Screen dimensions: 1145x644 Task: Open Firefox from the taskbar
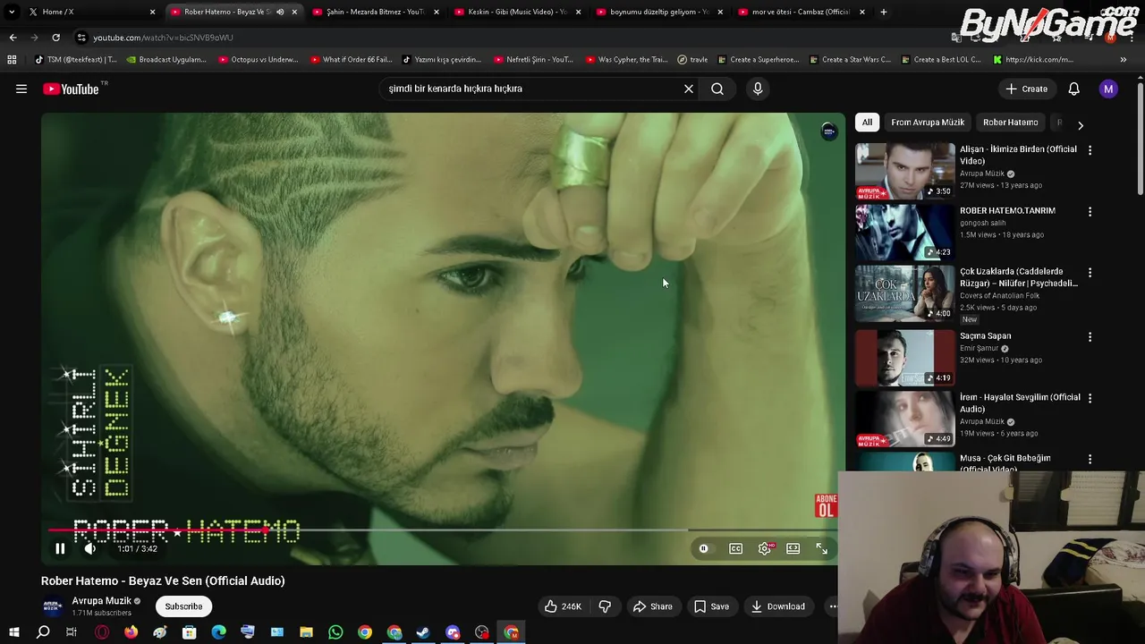131,632
